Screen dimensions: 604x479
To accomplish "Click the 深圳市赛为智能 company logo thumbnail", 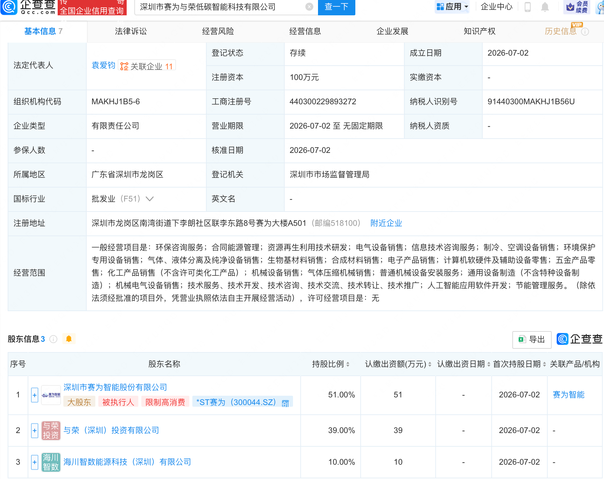I will (51, 395).
